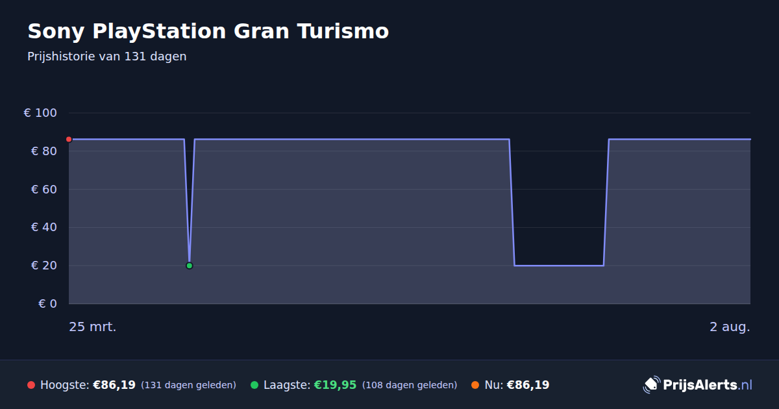
Task: Click the Hoogste €86,19 price value
Action: tap(114, 385)
